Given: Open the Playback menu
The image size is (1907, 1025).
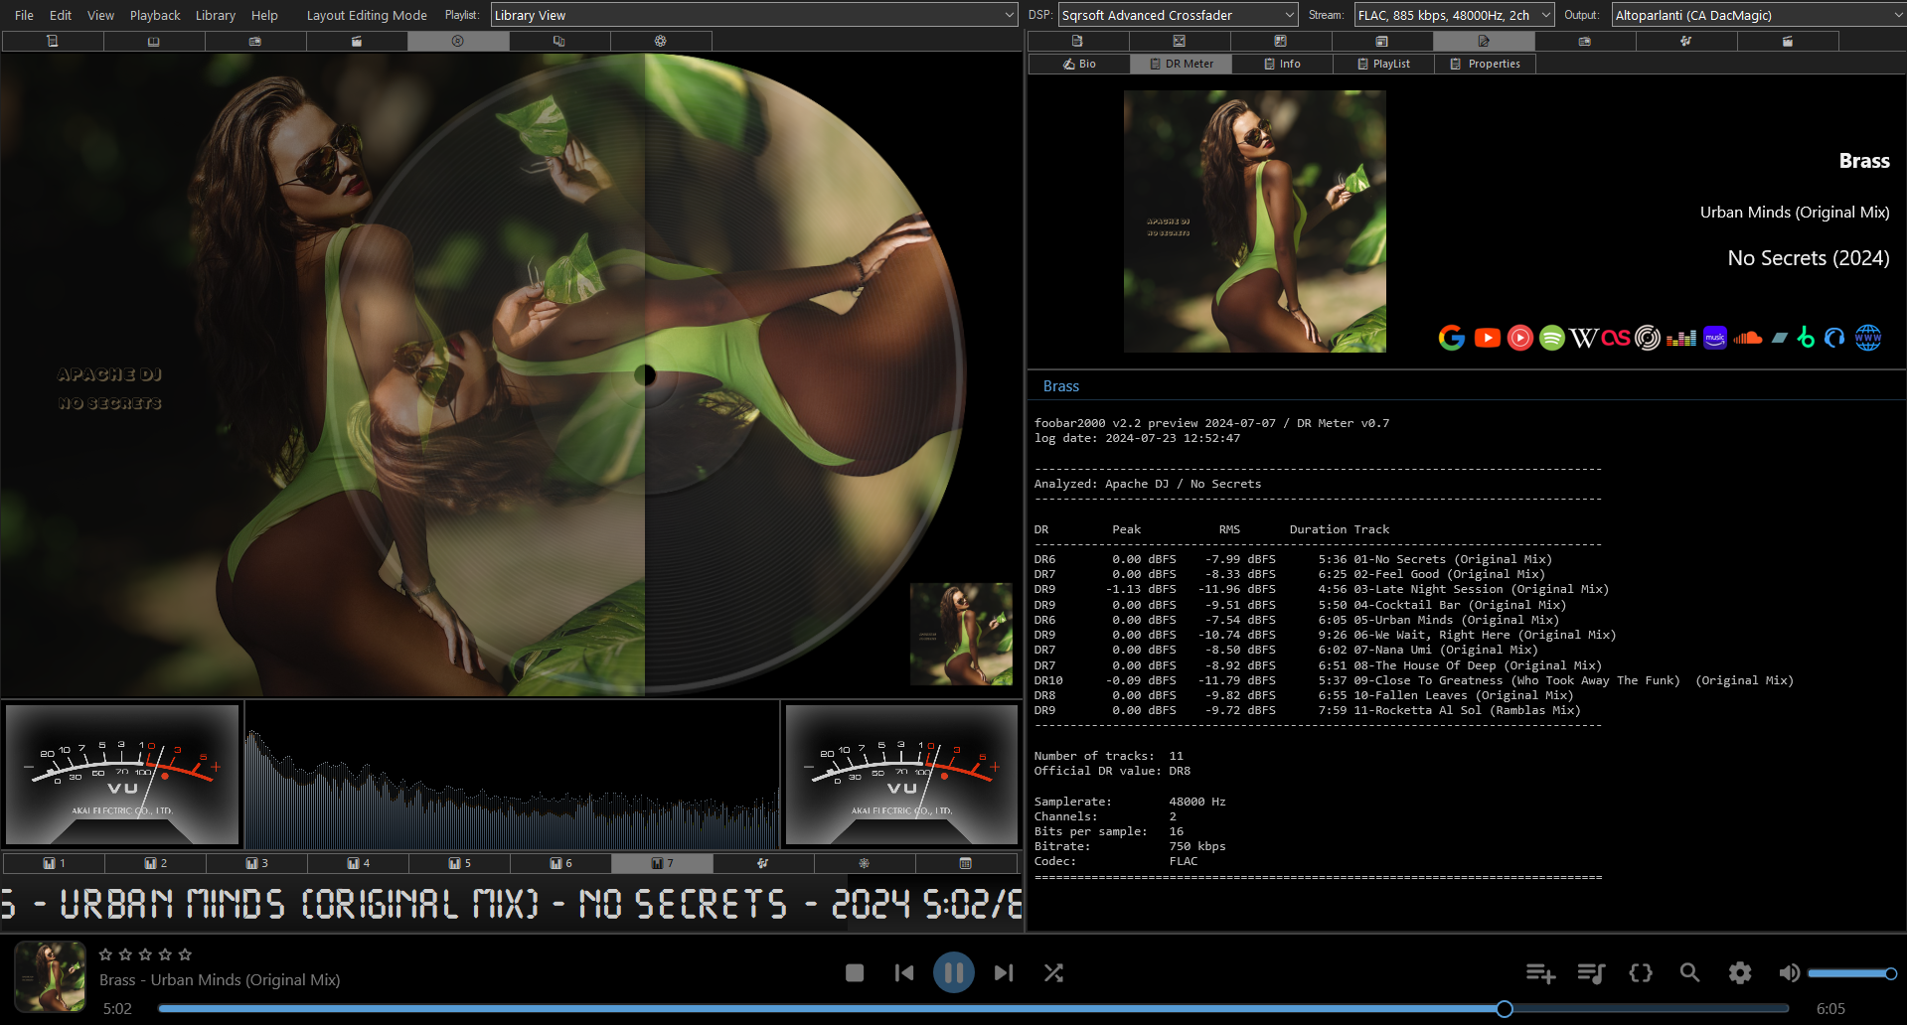Looking at the screenshot, I should point(155,15).
